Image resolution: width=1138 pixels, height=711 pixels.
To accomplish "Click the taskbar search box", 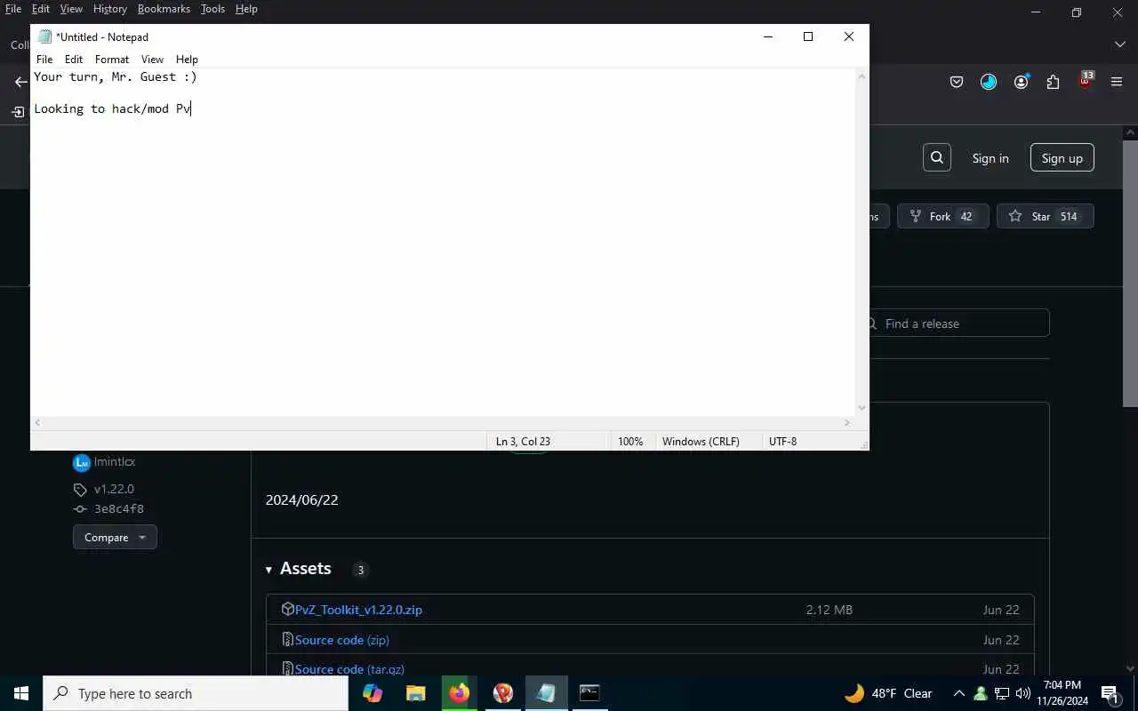I will pos(196,693).
